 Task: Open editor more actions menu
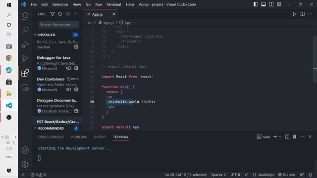point(310,14)
